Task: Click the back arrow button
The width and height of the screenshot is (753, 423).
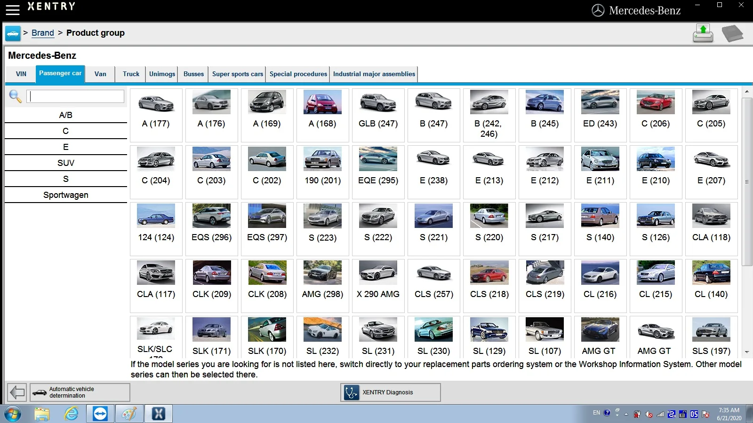Action: click(17, 392)
